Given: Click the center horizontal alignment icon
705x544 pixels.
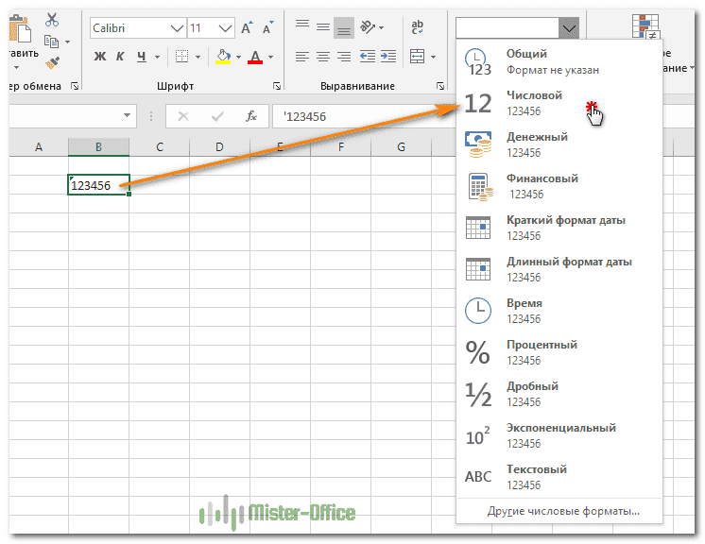Looking at the screenshot, I should 322,57.
